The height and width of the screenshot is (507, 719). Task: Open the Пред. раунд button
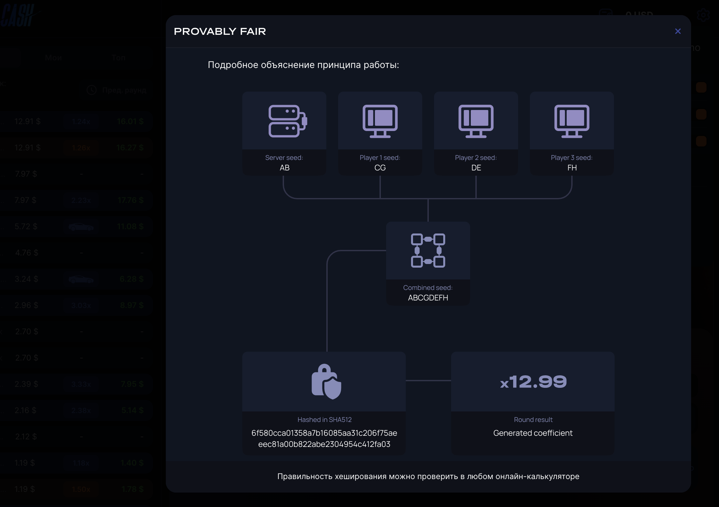(x=116, y=90)
